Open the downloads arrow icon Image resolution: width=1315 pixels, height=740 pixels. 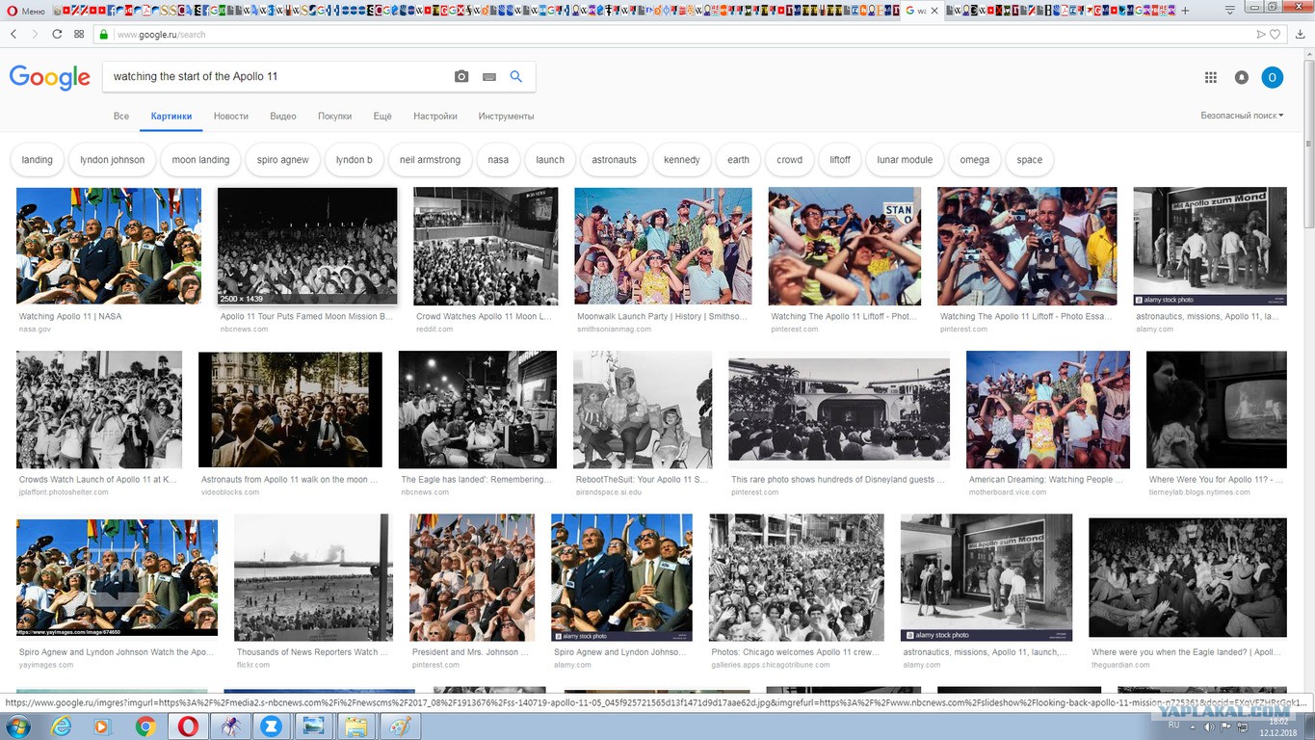click(1302, 34)
